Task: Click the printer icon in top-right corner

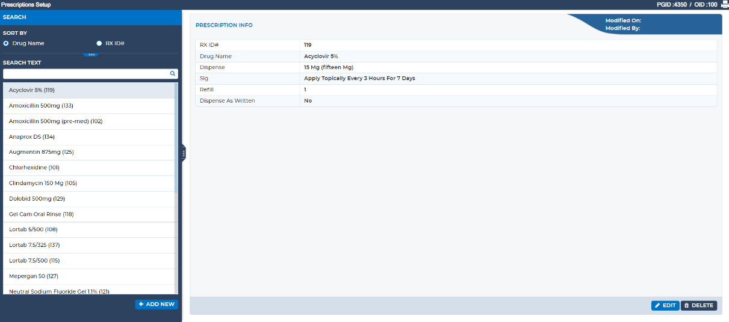Action: click(724, 4)
